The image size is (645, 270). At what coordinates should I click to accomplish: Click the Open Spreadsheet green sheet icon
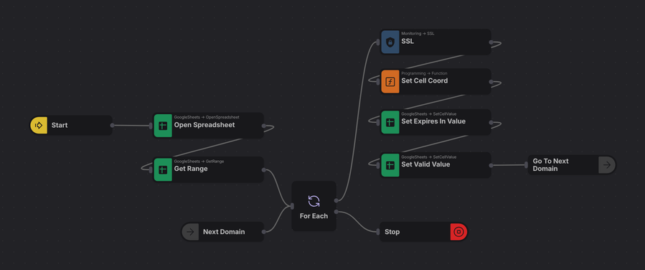163,126
